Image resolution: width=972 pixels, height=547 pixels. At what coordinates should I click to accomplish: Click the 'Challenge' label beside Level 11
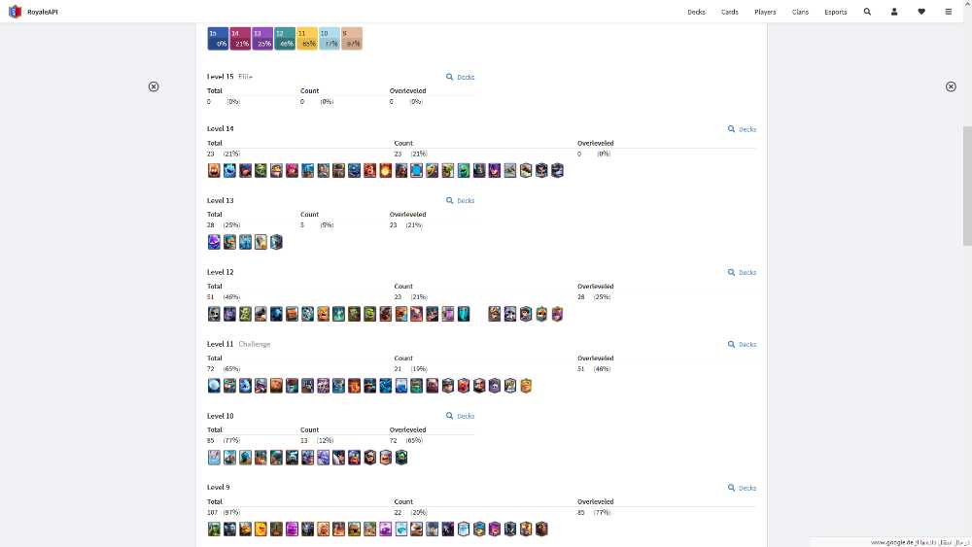254,344
